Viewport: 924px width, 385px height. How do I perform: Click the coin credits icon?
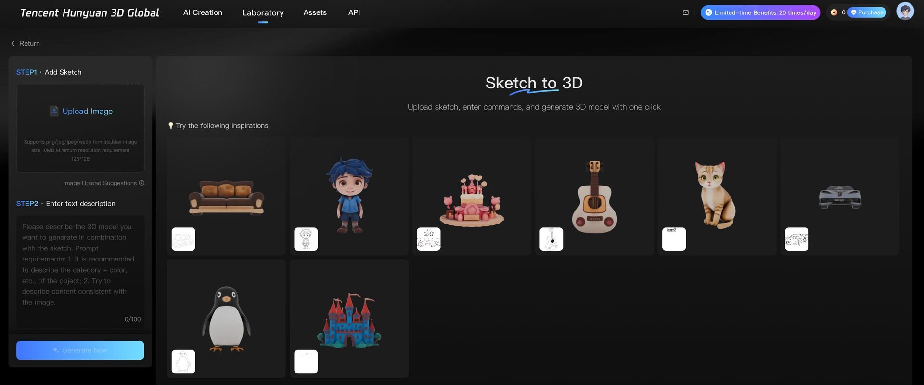click(x=834, y=12)
